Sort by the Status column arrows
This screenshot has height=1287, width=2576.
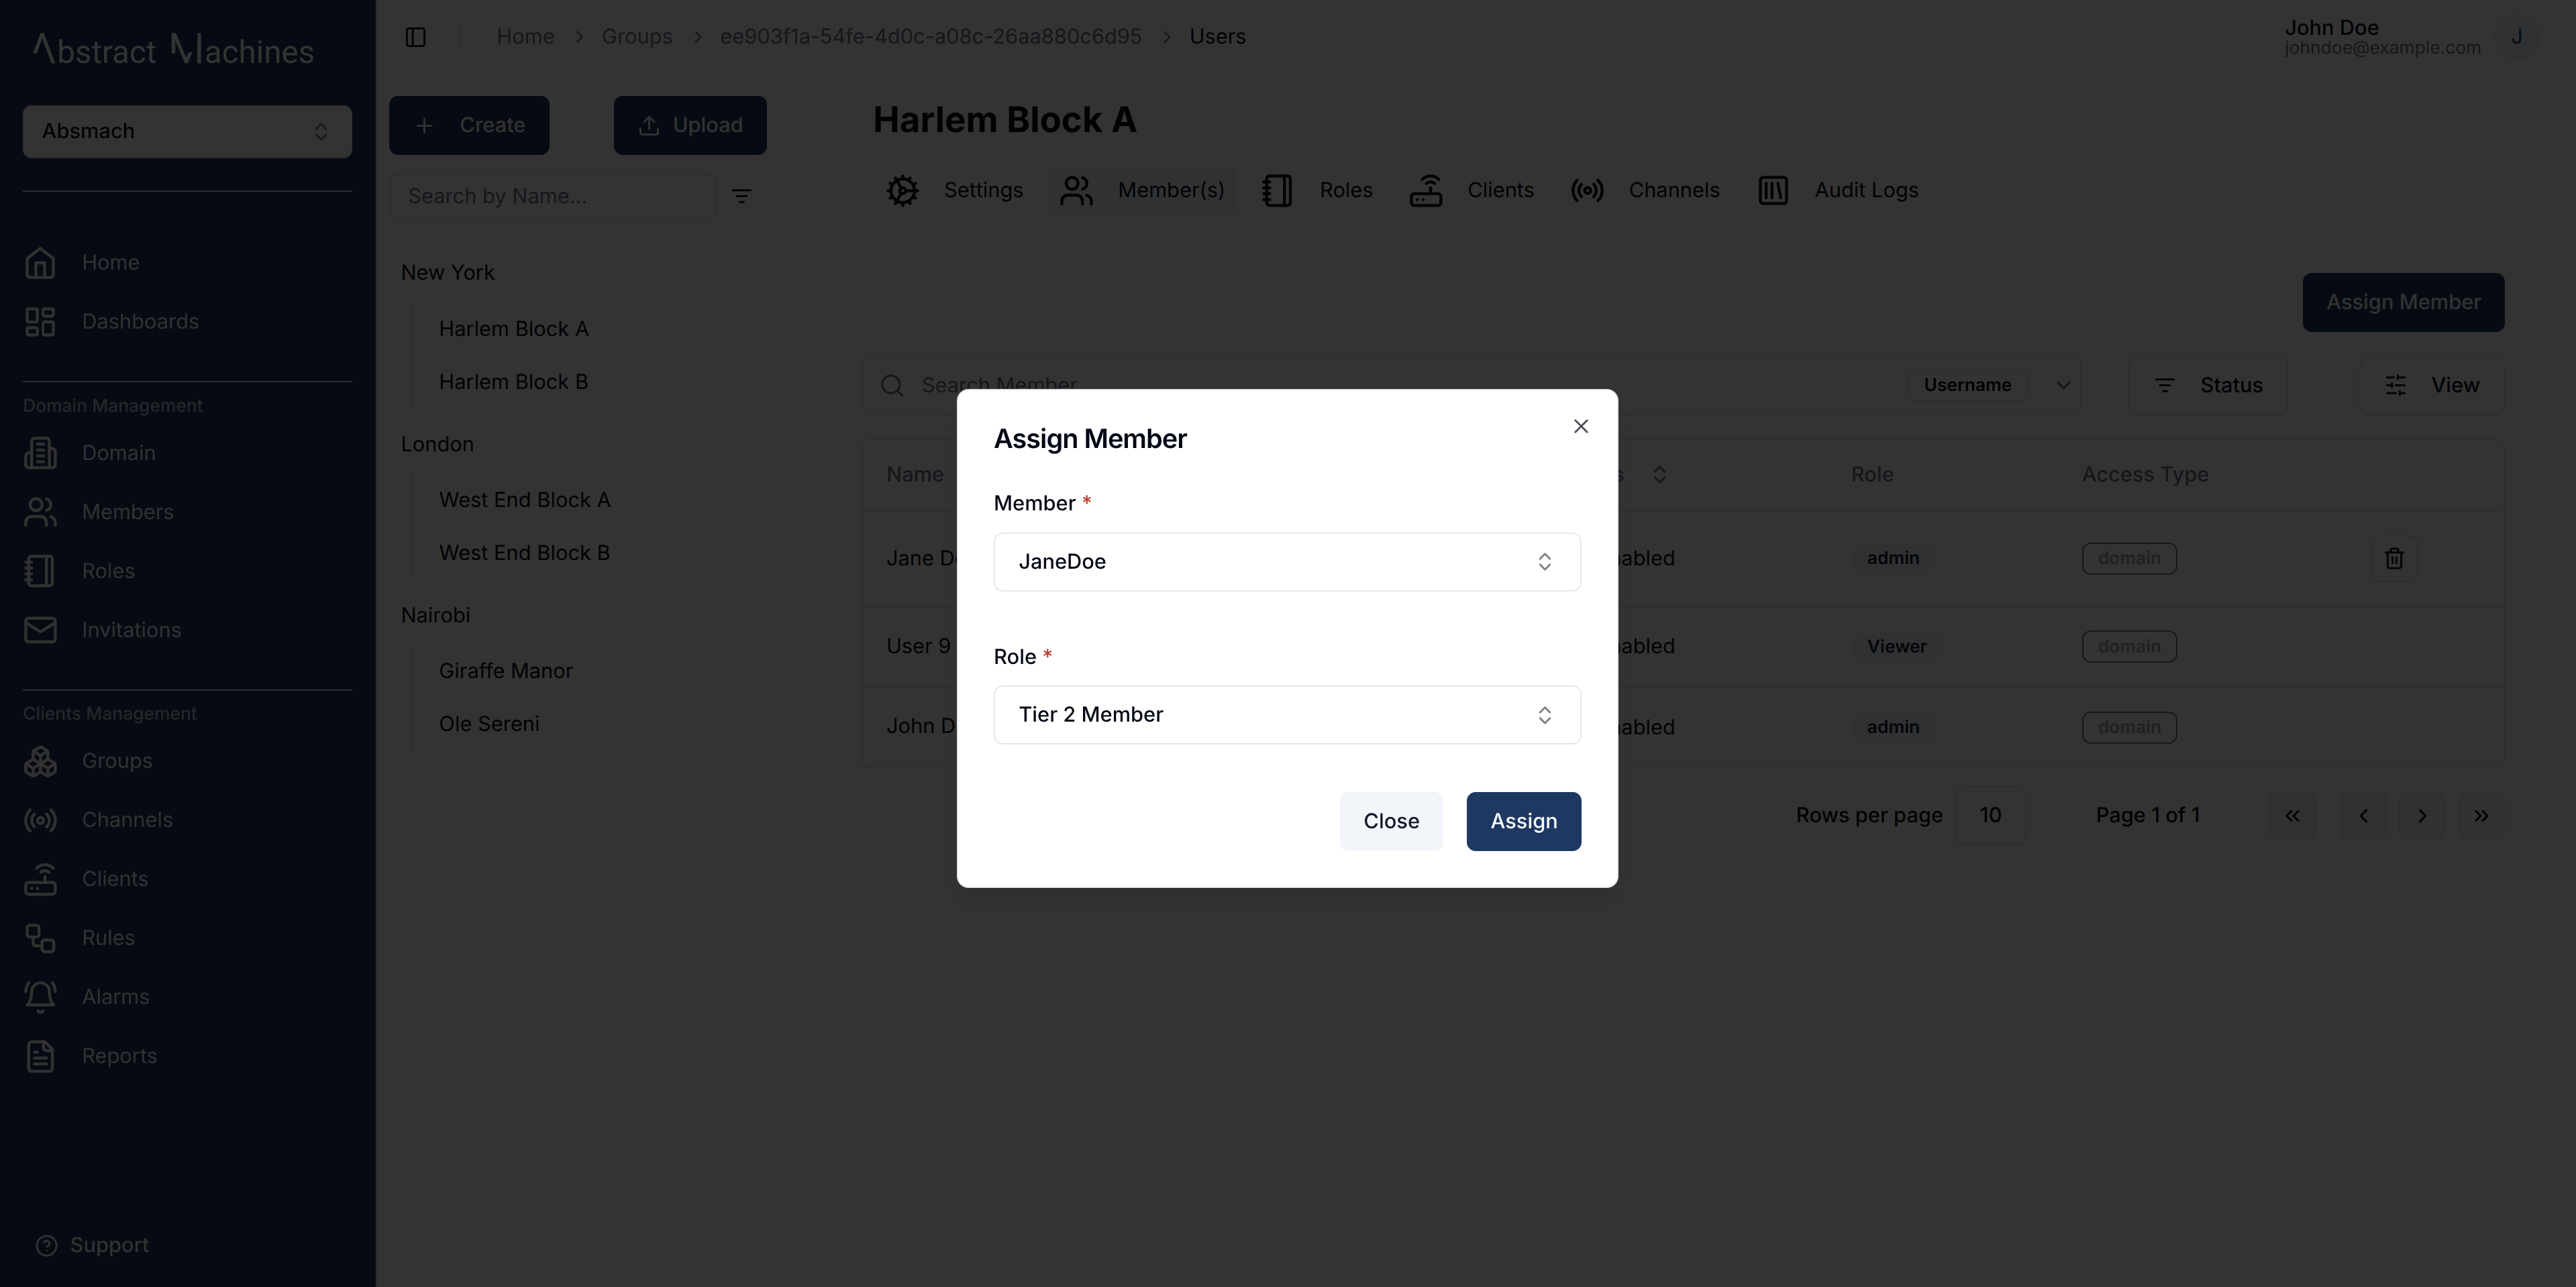1659,475
